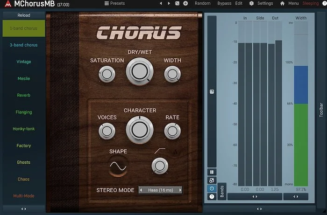Screen dimensions: 327x215
Task: Click the meter panel pause button
Action: 212,172
